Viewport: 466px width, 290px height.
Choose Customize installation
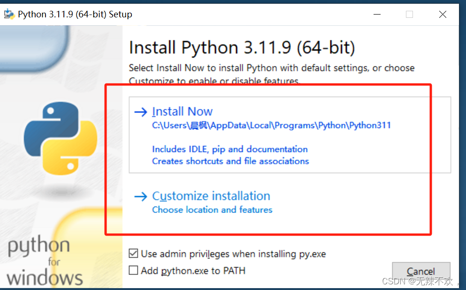(211, 196)
